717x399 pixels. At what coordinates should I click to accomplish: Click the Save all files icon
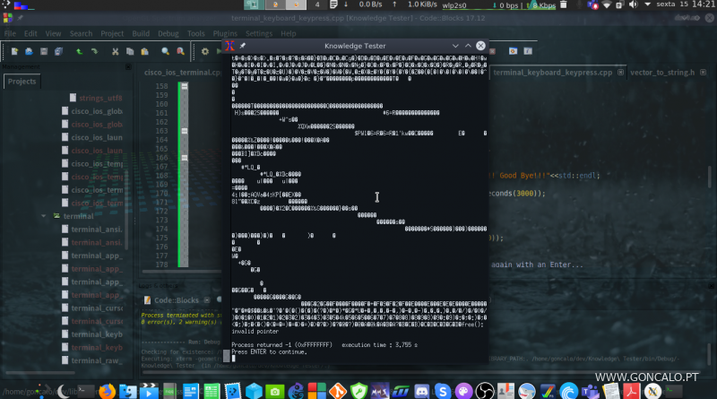tap(58, 51)
